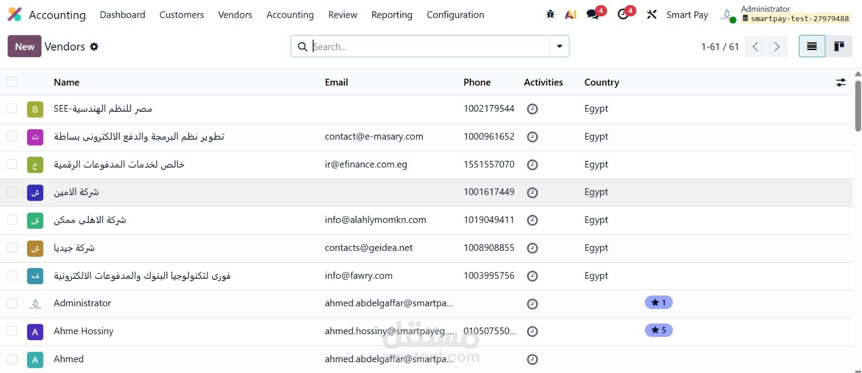Select the checkbox for Administrator row

(12, 304)
